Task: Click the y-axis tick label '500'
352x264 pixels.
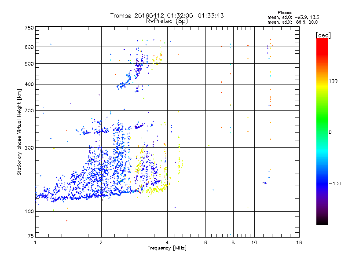Action: (29, 64)
